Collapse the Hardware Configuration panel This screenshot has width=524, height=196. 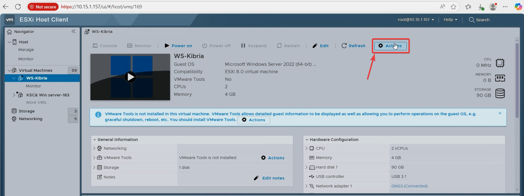coord(307,140)
